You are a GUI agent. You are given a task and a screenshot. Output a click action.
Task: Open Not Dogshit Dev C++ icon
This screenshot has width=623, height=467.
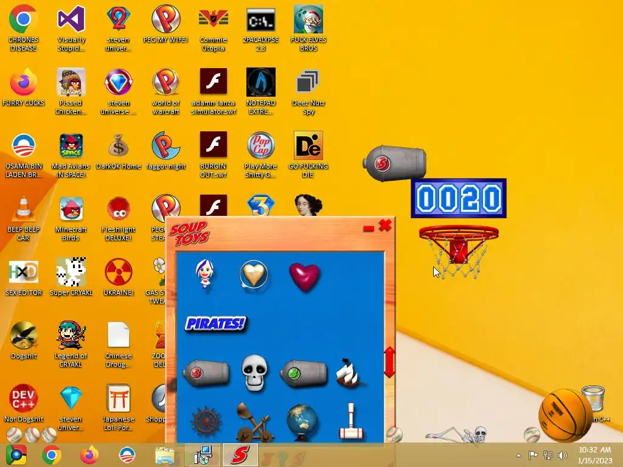click(x=24, y=404)
